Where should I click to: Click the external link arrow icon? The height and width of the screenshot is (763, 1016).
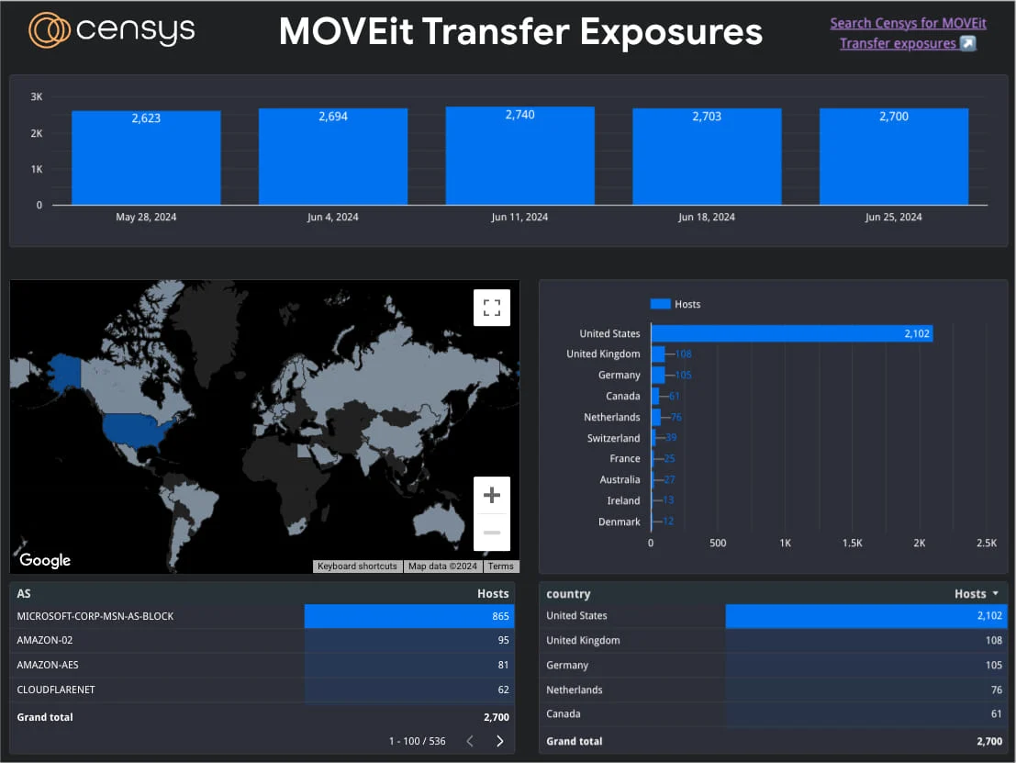point(967,43)
